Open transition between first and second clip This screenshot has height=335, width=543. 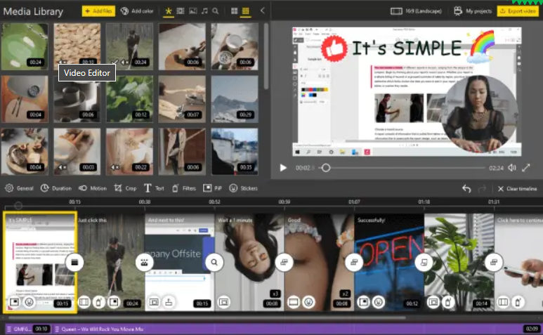(x=74, y=263)
